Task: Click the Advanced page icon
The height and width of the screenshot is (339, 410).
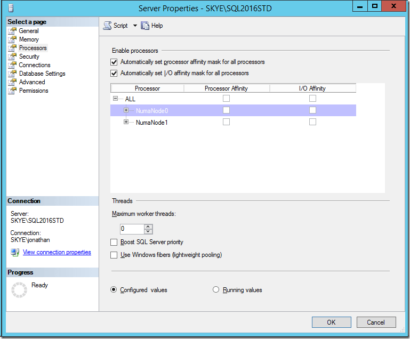Action: point(12,82)
